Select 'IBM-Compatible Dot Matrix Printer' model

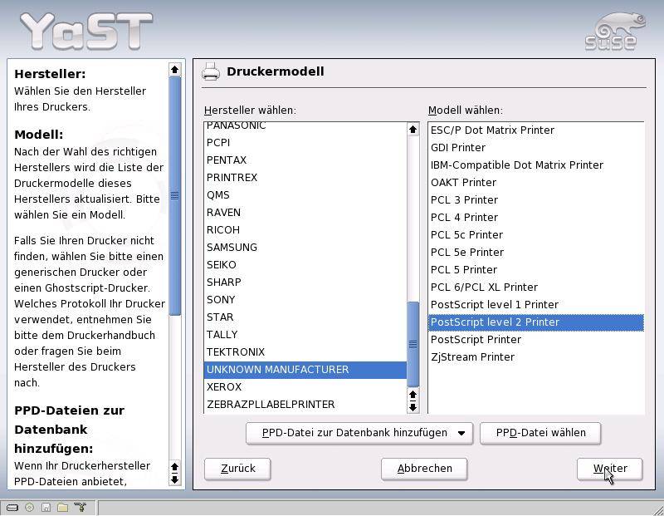pyautogui.click(x=535, y=165)
